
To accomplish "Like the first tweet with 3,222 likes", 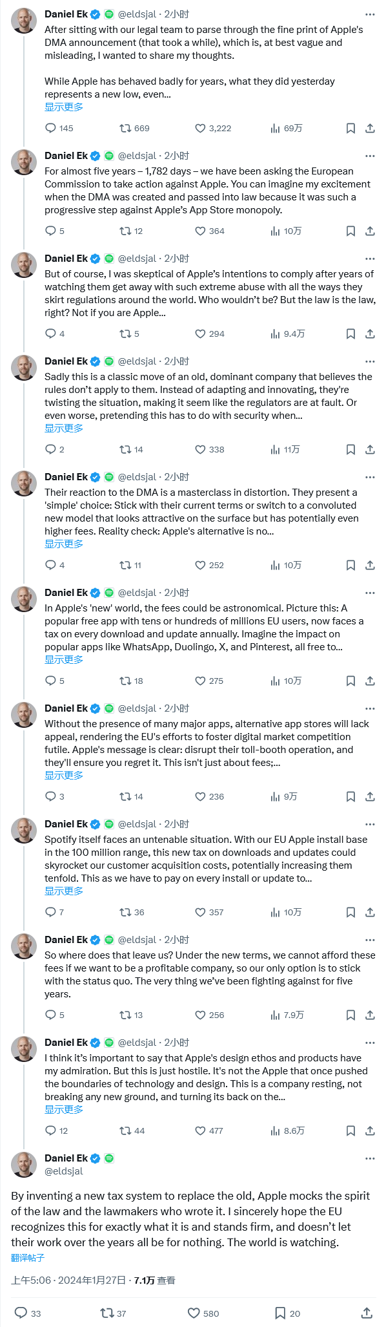I will (212, 128).
